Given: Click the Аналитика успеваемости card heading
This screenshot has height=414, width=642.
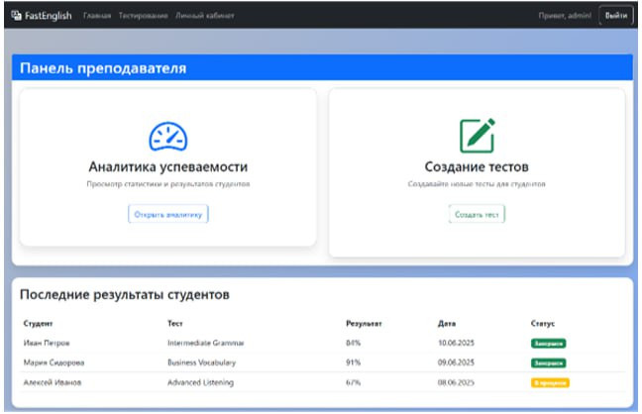Looking at the screenshot, I should (x=167, y=166).
